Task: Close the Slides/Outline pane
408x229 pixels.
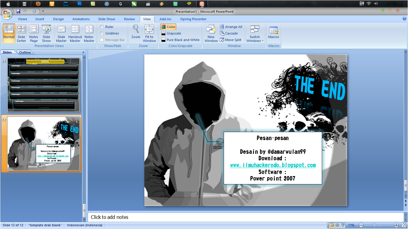Action: coord(83,52)
